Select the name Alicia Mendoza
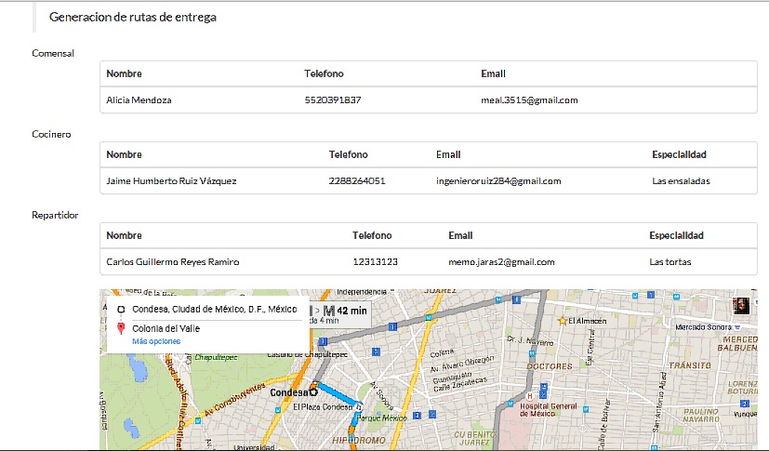This screenshot has height=451, width=769. (x=139, y=100)
